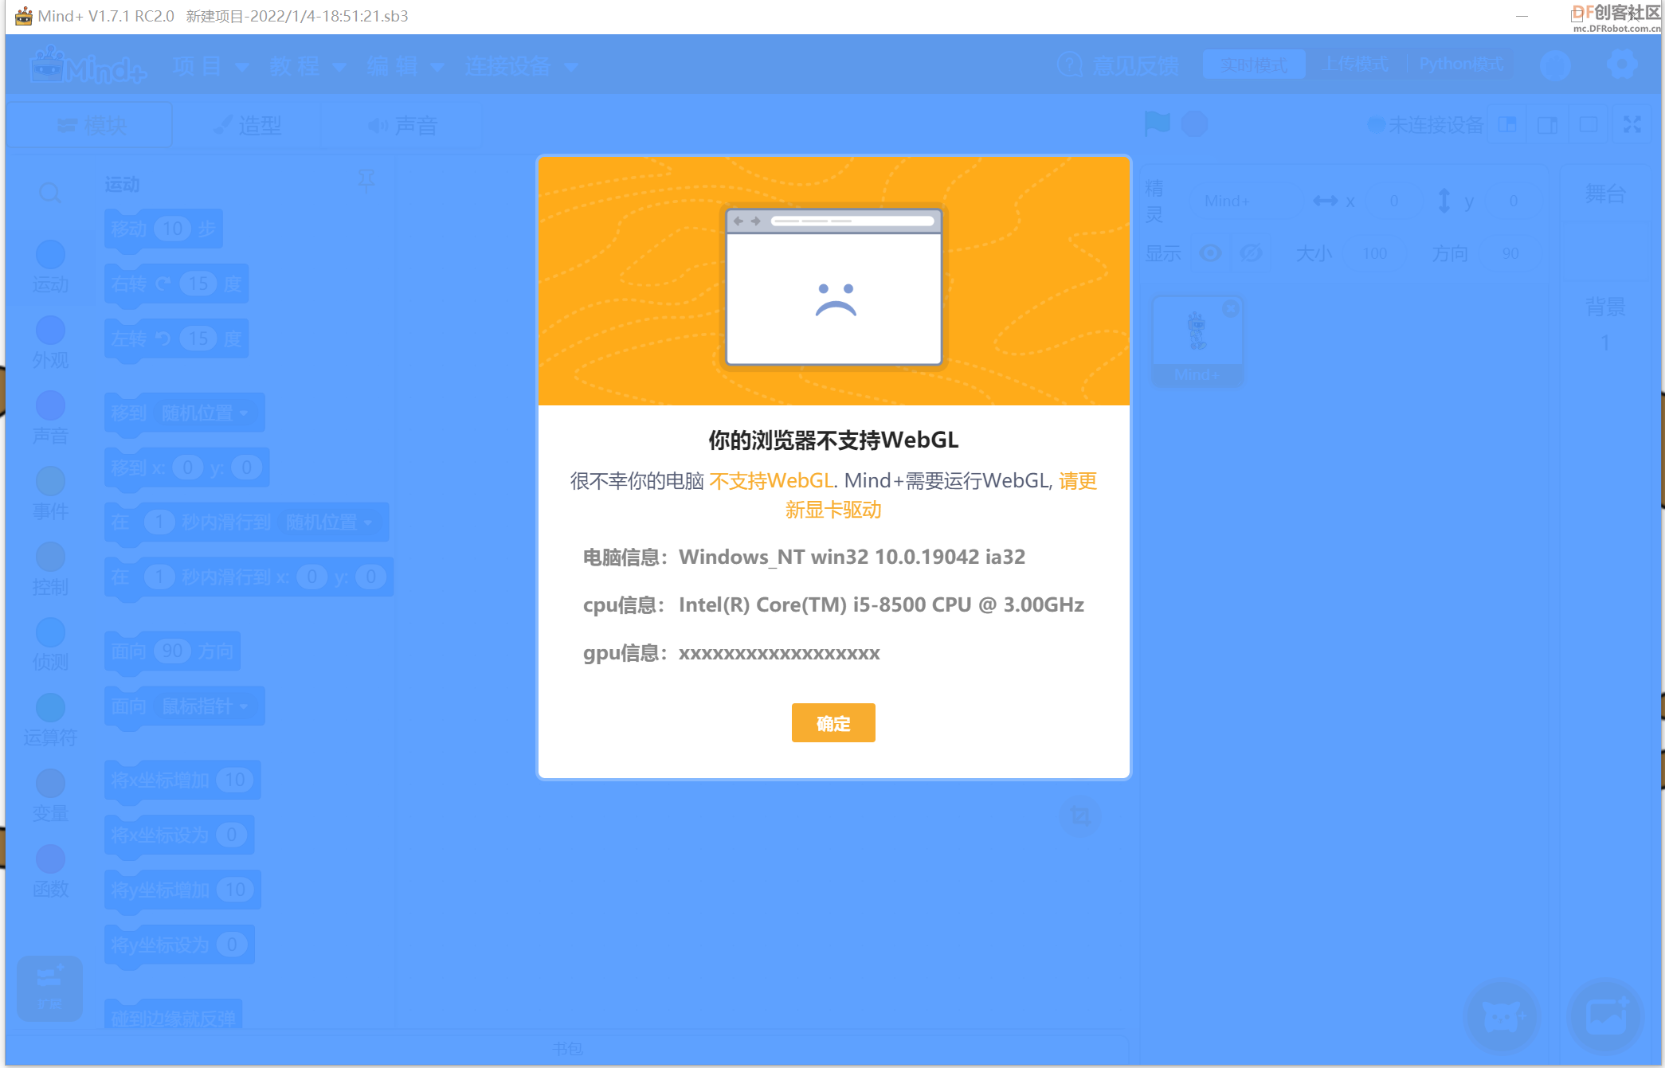Select the 侦测 block category
This screenshot has width=1665, height=1068.
(x=50, y=646)
